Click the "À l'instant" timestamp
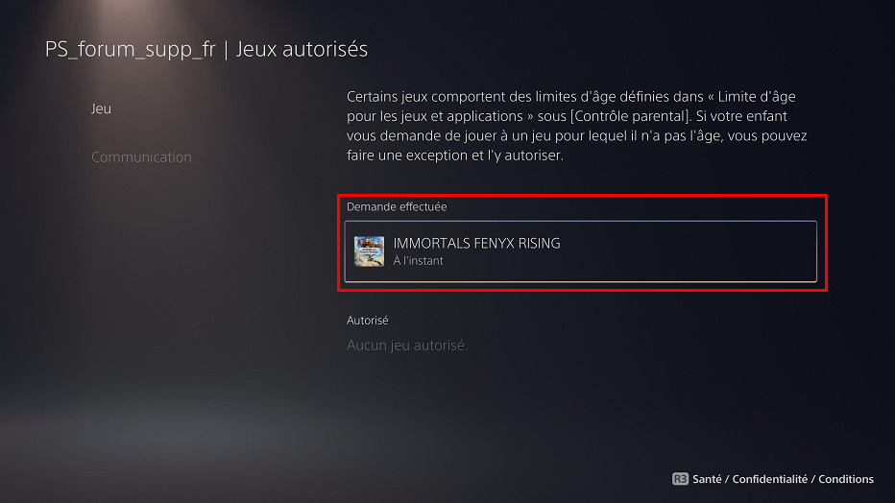 (418, 261)
